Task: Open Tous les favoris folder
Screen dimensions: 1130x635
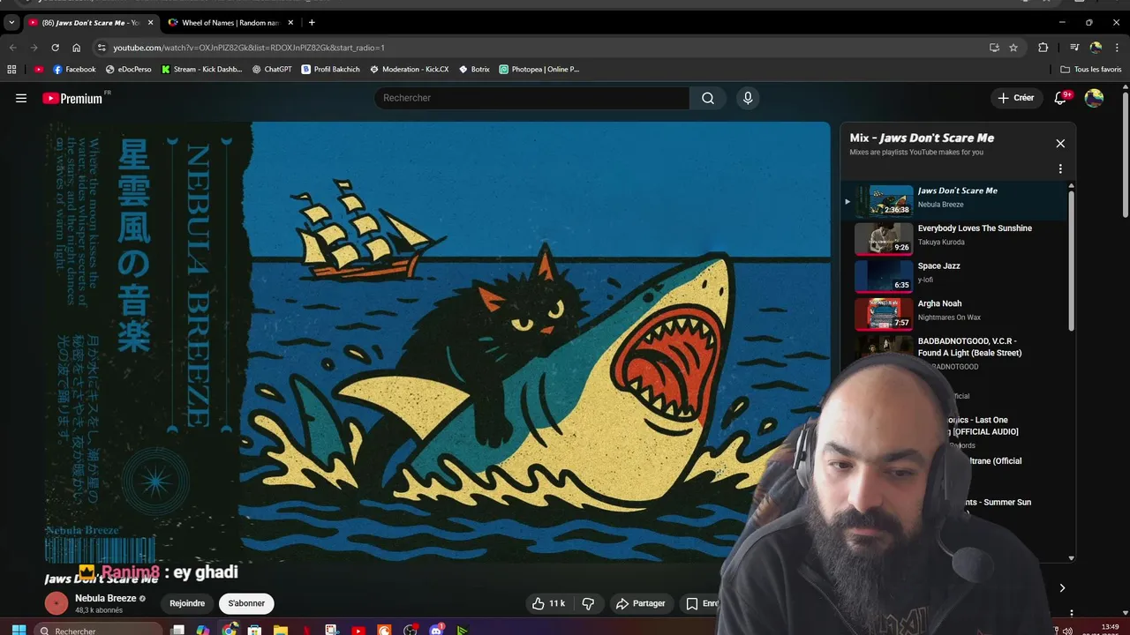Action: pos(1091,69)
